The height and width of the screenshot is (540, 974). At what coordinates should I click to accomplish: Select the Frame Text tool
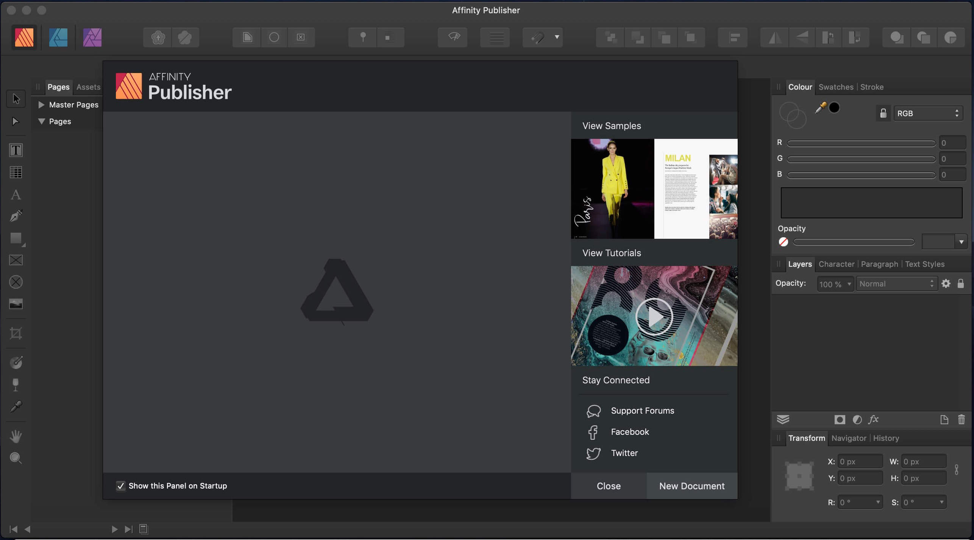16,150
